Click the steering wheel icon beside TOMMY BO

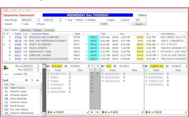[146, 66]
